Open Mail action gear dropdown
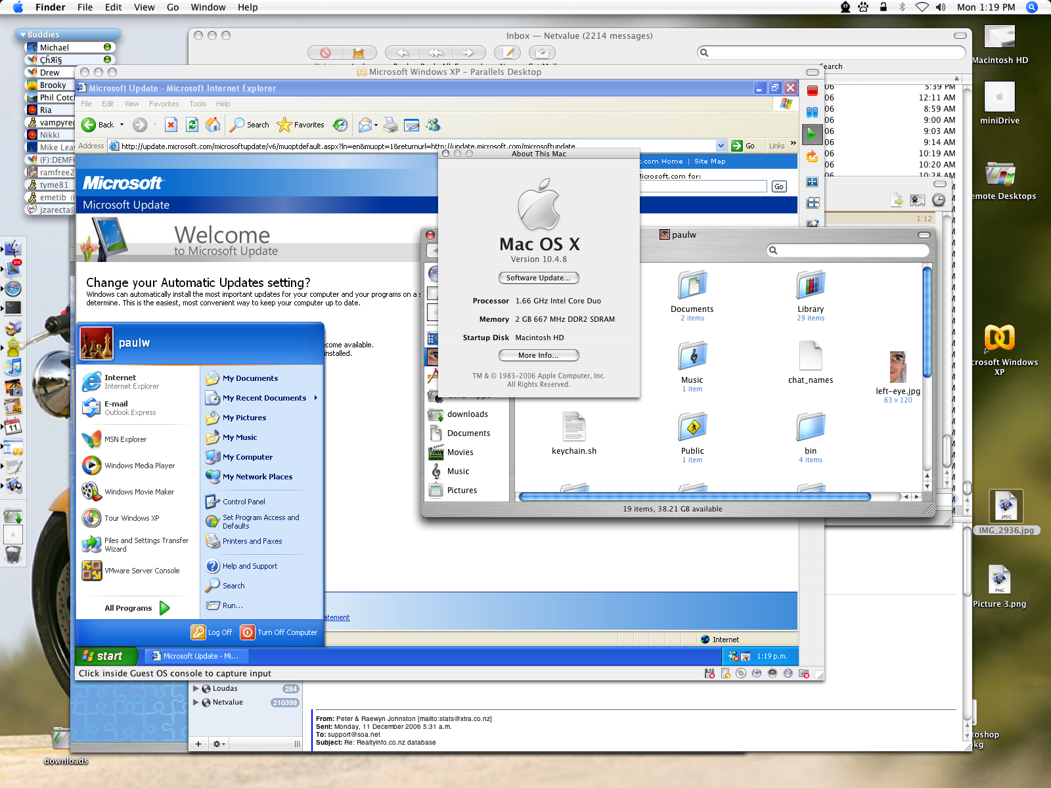The width and height of the screenshot is (1051, 788). (219, 744)
